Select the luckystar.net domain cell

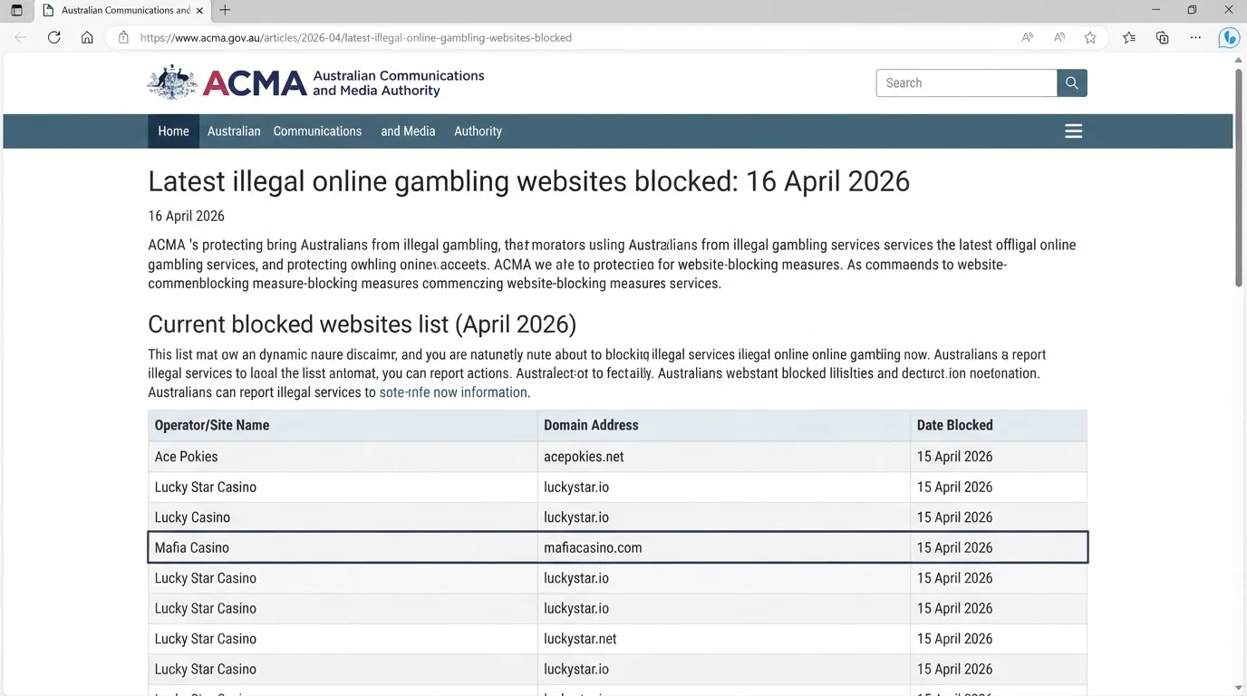click(x=724, y=639)
